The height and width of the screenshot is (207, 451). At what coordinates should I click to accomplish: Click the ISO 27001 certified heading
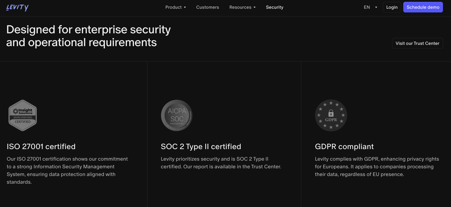[x=41, y=146]
